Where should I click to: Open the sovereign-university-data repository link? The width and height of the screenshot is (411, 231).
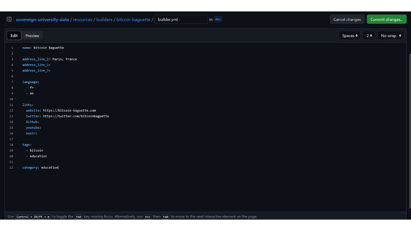coord(42,20)
